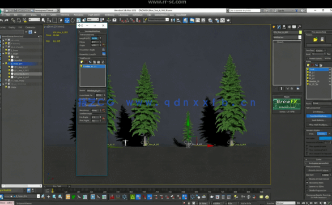The image size is (332, 205).
Task: Open the Modifier List dropdown
Action: pyautogui.click(x=287, y=37)
